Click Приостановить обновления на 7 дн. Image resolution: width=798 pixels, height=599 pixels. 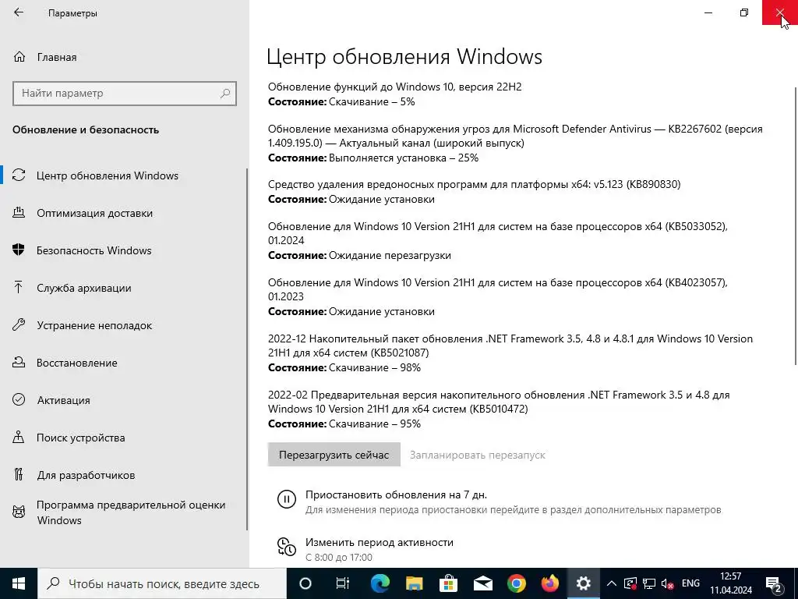[x=396, y=494]
